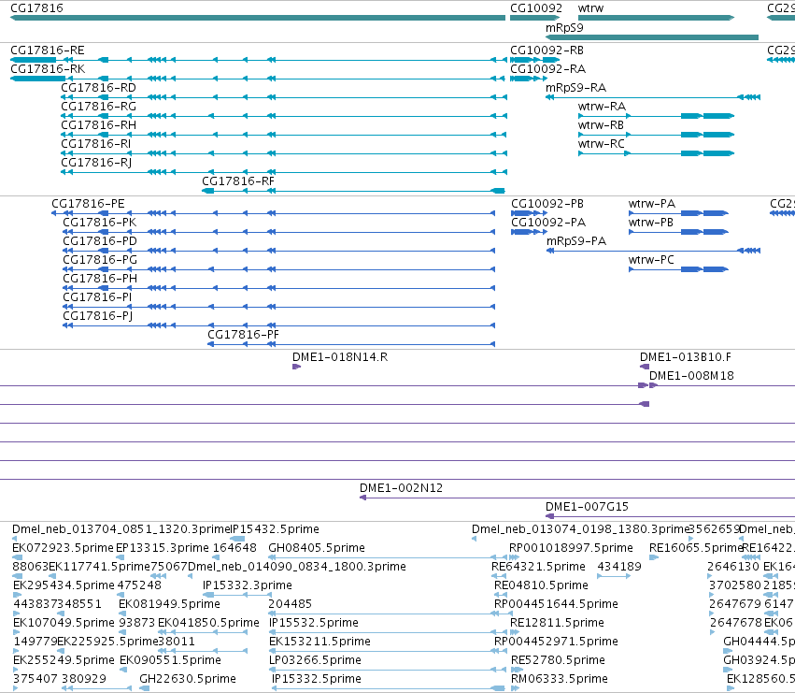Select EST GH22630.5prime
This screenshot has height=693, width=795.
coord(188,679)
